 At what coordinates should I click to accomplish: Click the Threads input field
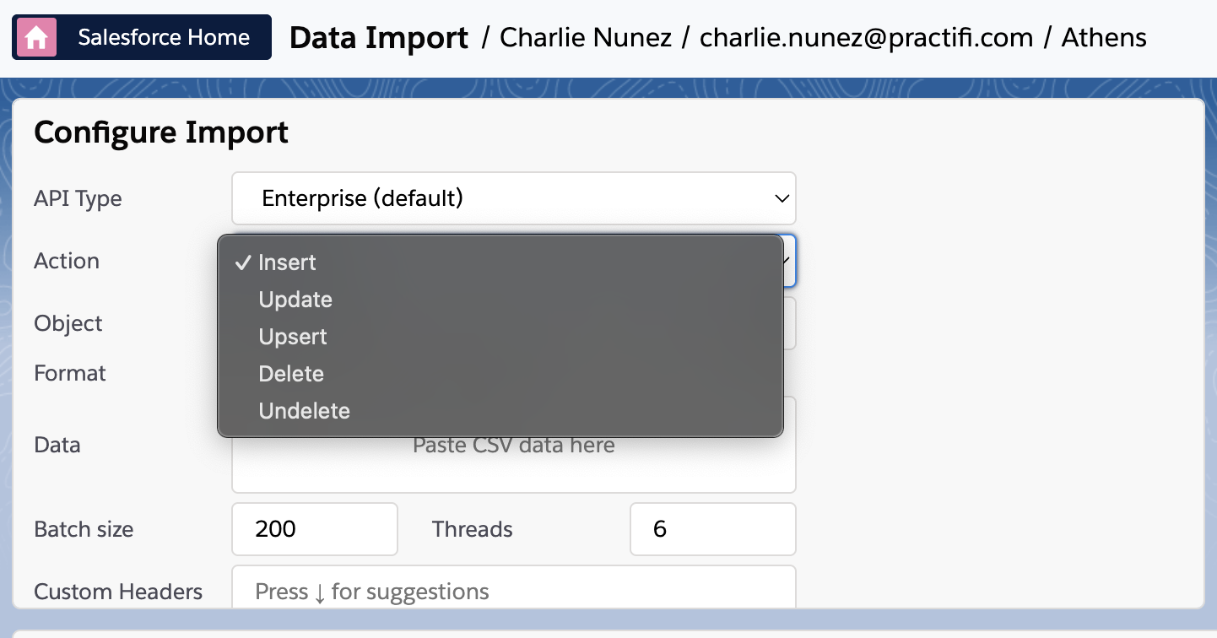tap(713, 529)
